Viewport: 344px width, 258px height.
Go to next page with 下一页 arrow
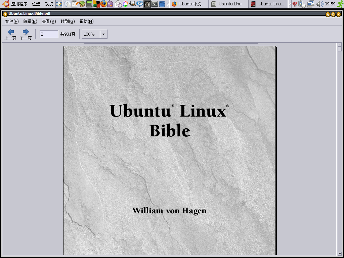[26, 35]
